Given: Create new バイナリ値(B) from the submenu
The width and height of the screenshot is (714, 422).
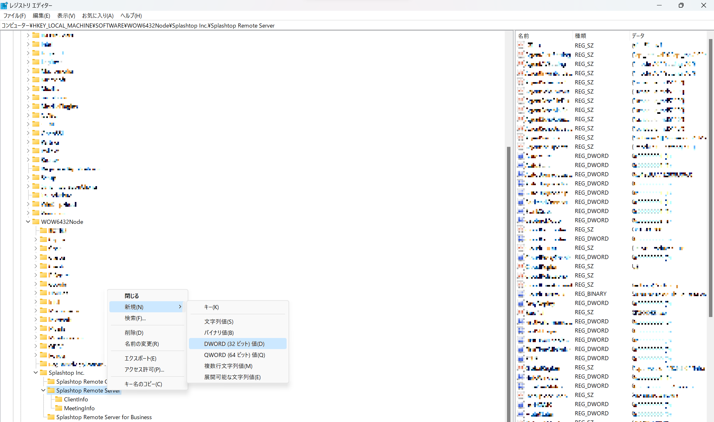Looking at the screenshot, I should pos(238,333).
